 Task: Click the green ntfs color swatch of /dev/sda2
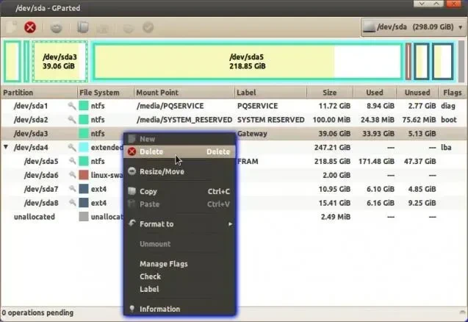point(84,120)
